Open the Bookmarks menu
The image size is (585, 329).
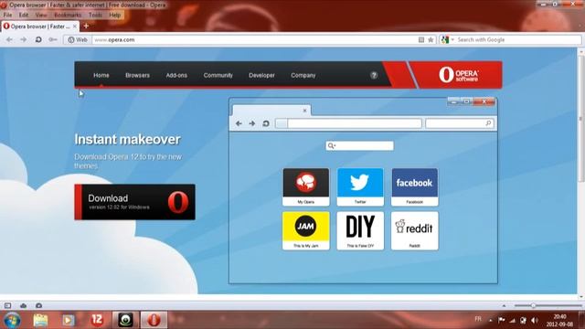click(x=68, y=15)
